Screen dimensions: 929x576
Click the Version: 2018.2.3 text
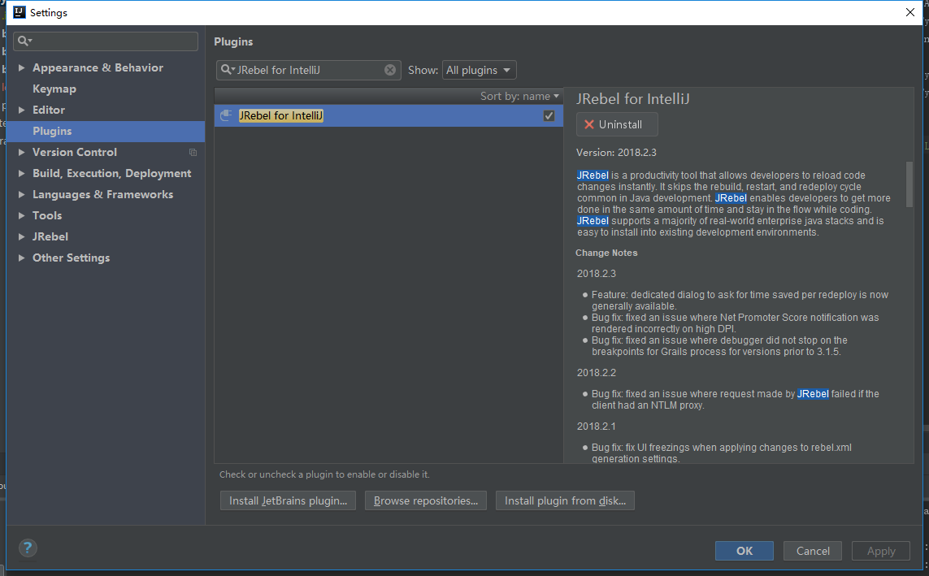pos(616,152)
